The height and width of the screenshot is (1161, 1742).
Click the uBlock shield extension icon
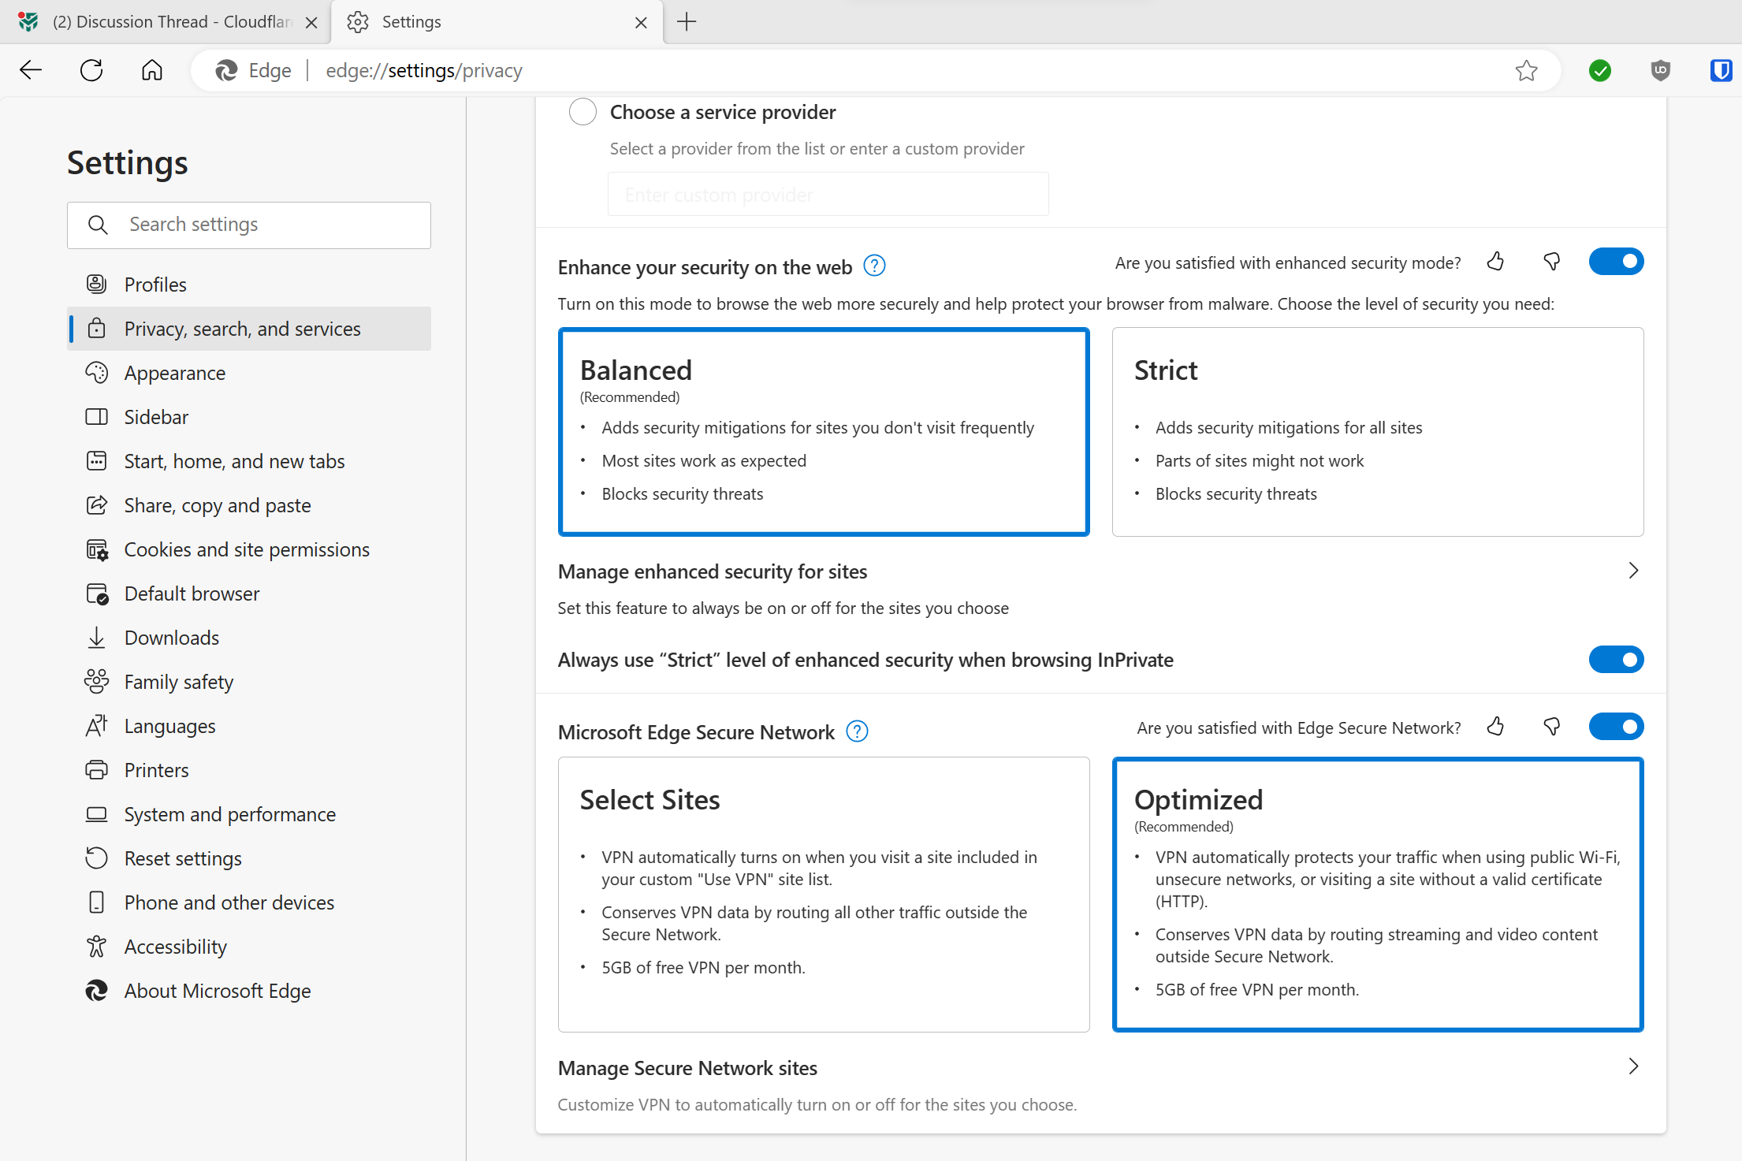point(1660,71)
